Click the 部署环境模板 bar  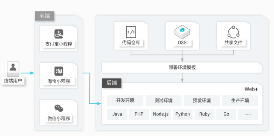pos(182,68)
